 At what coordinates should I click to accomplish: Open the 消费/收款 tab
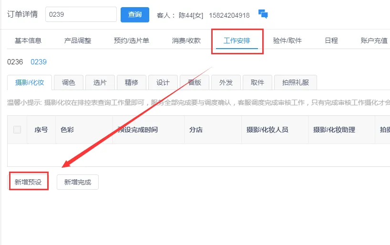(186, 41)
